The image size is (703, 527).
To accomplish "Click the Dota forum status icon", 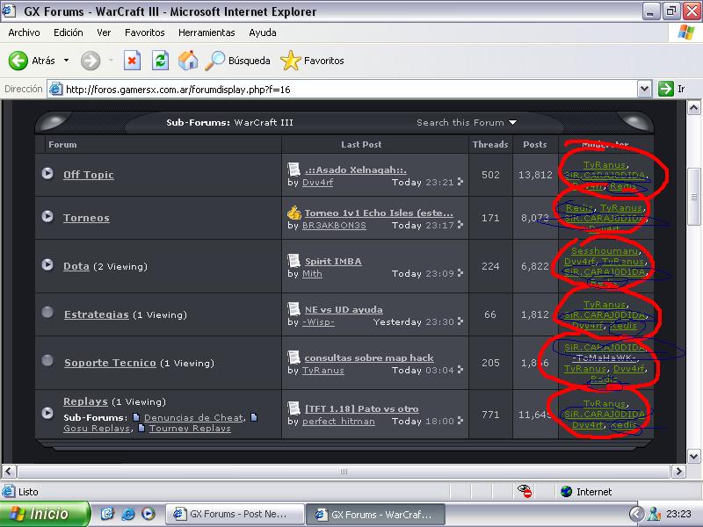I will [47, 265].
